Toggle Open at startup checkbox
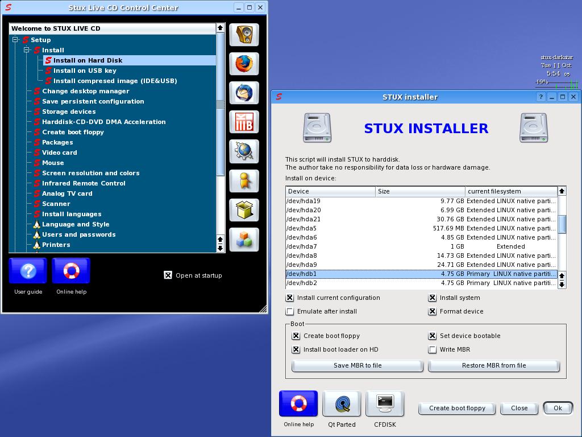The height and width of the screenshot is (437, 582). [x=168, y=275]
